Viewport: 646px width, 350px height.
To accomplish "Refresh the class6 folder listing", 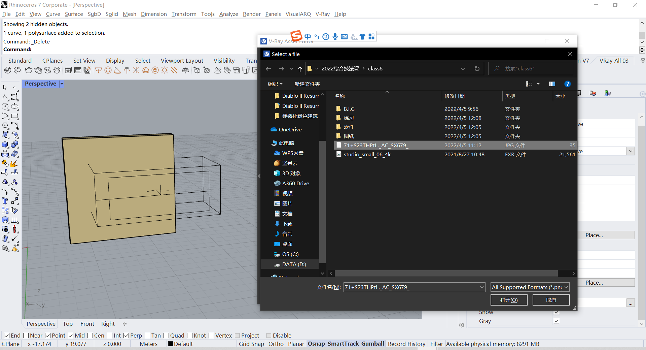I will click(x=477, y=69).
